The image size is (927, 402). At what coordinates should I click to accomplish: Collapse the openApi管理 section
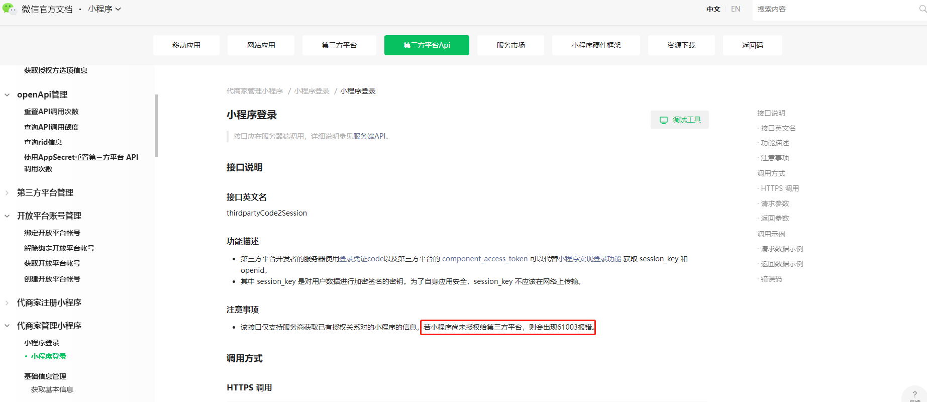[x=7, y=95]
